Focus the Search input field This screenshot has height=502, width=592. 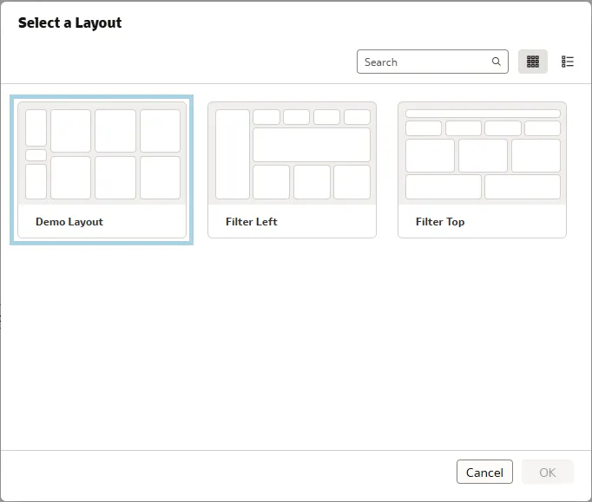pos(432,62)
